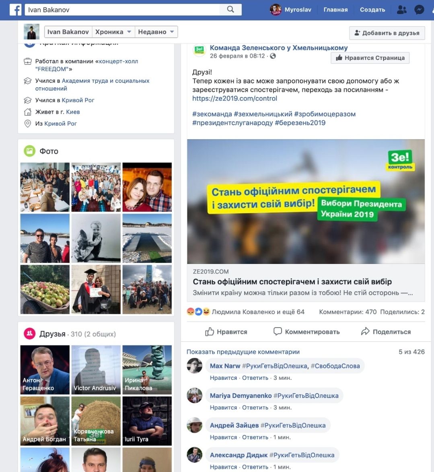Open the graduation gown photo
This screenshot has width=434, height=472.
point(96,289)
